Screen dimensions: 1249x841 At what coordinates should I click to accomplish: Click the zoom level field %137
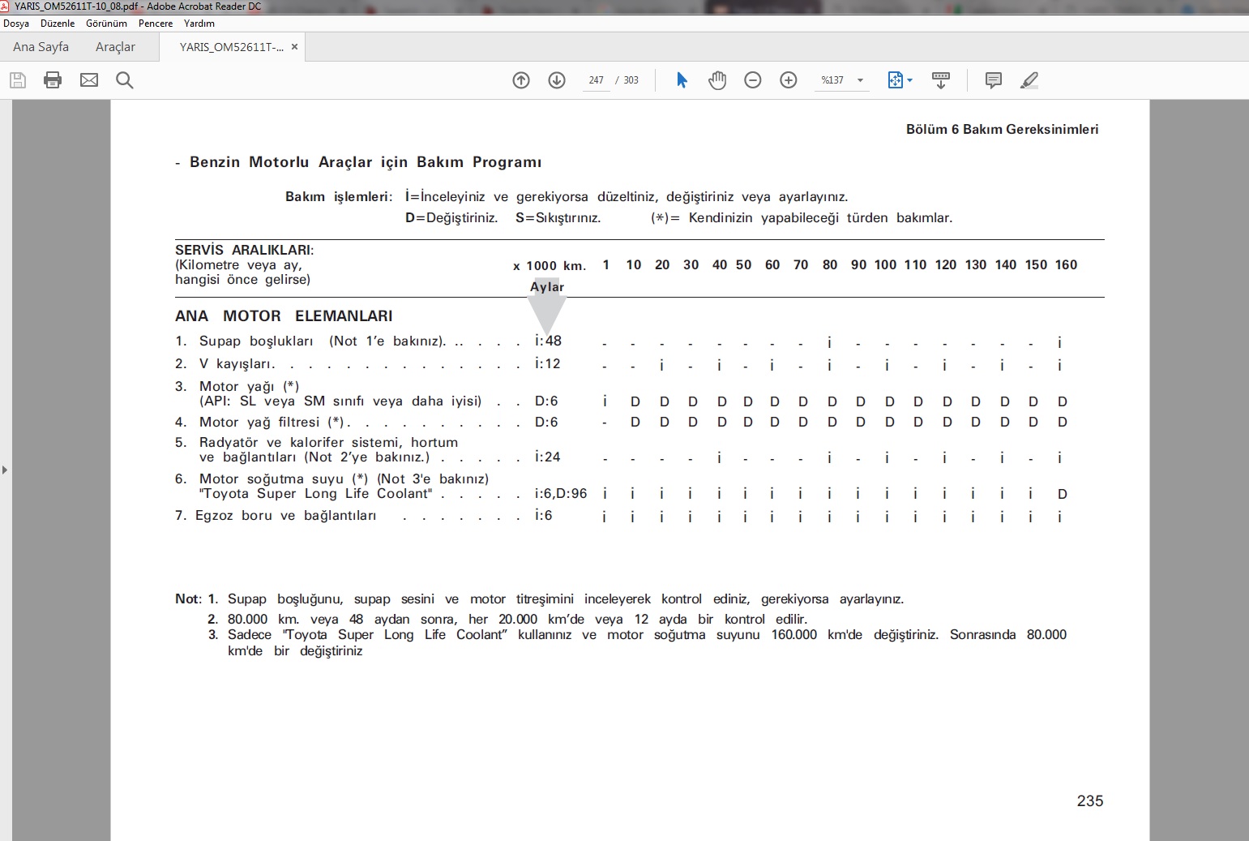click(x=832, y=80)
